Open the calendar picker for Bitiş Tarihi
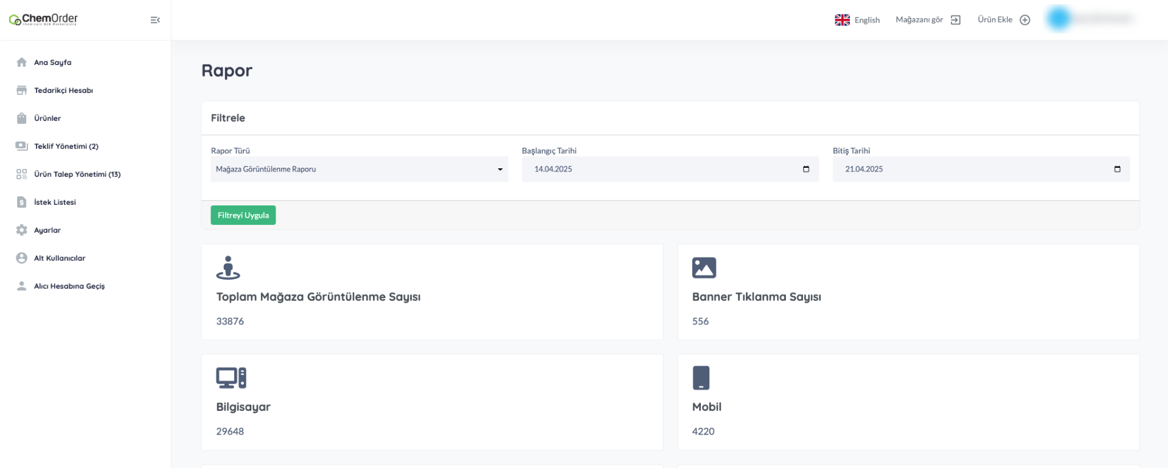 click(1117, 170)
